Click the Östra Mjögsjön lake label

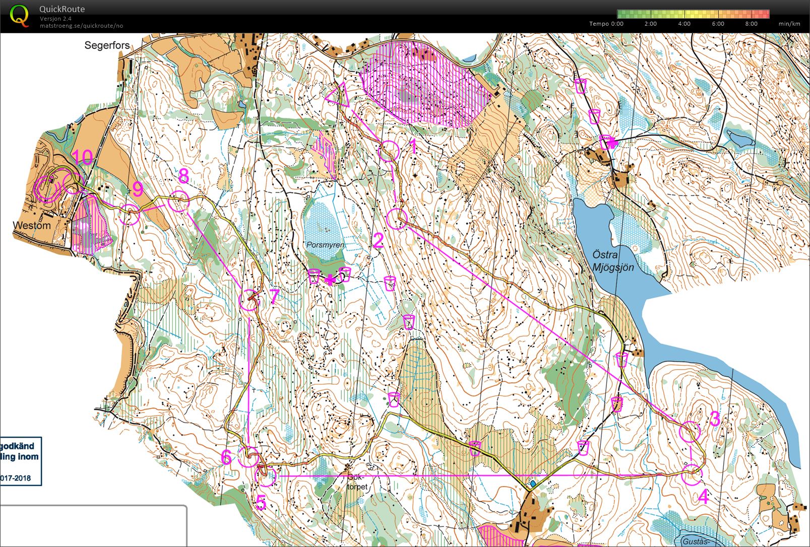coord(613,260)
